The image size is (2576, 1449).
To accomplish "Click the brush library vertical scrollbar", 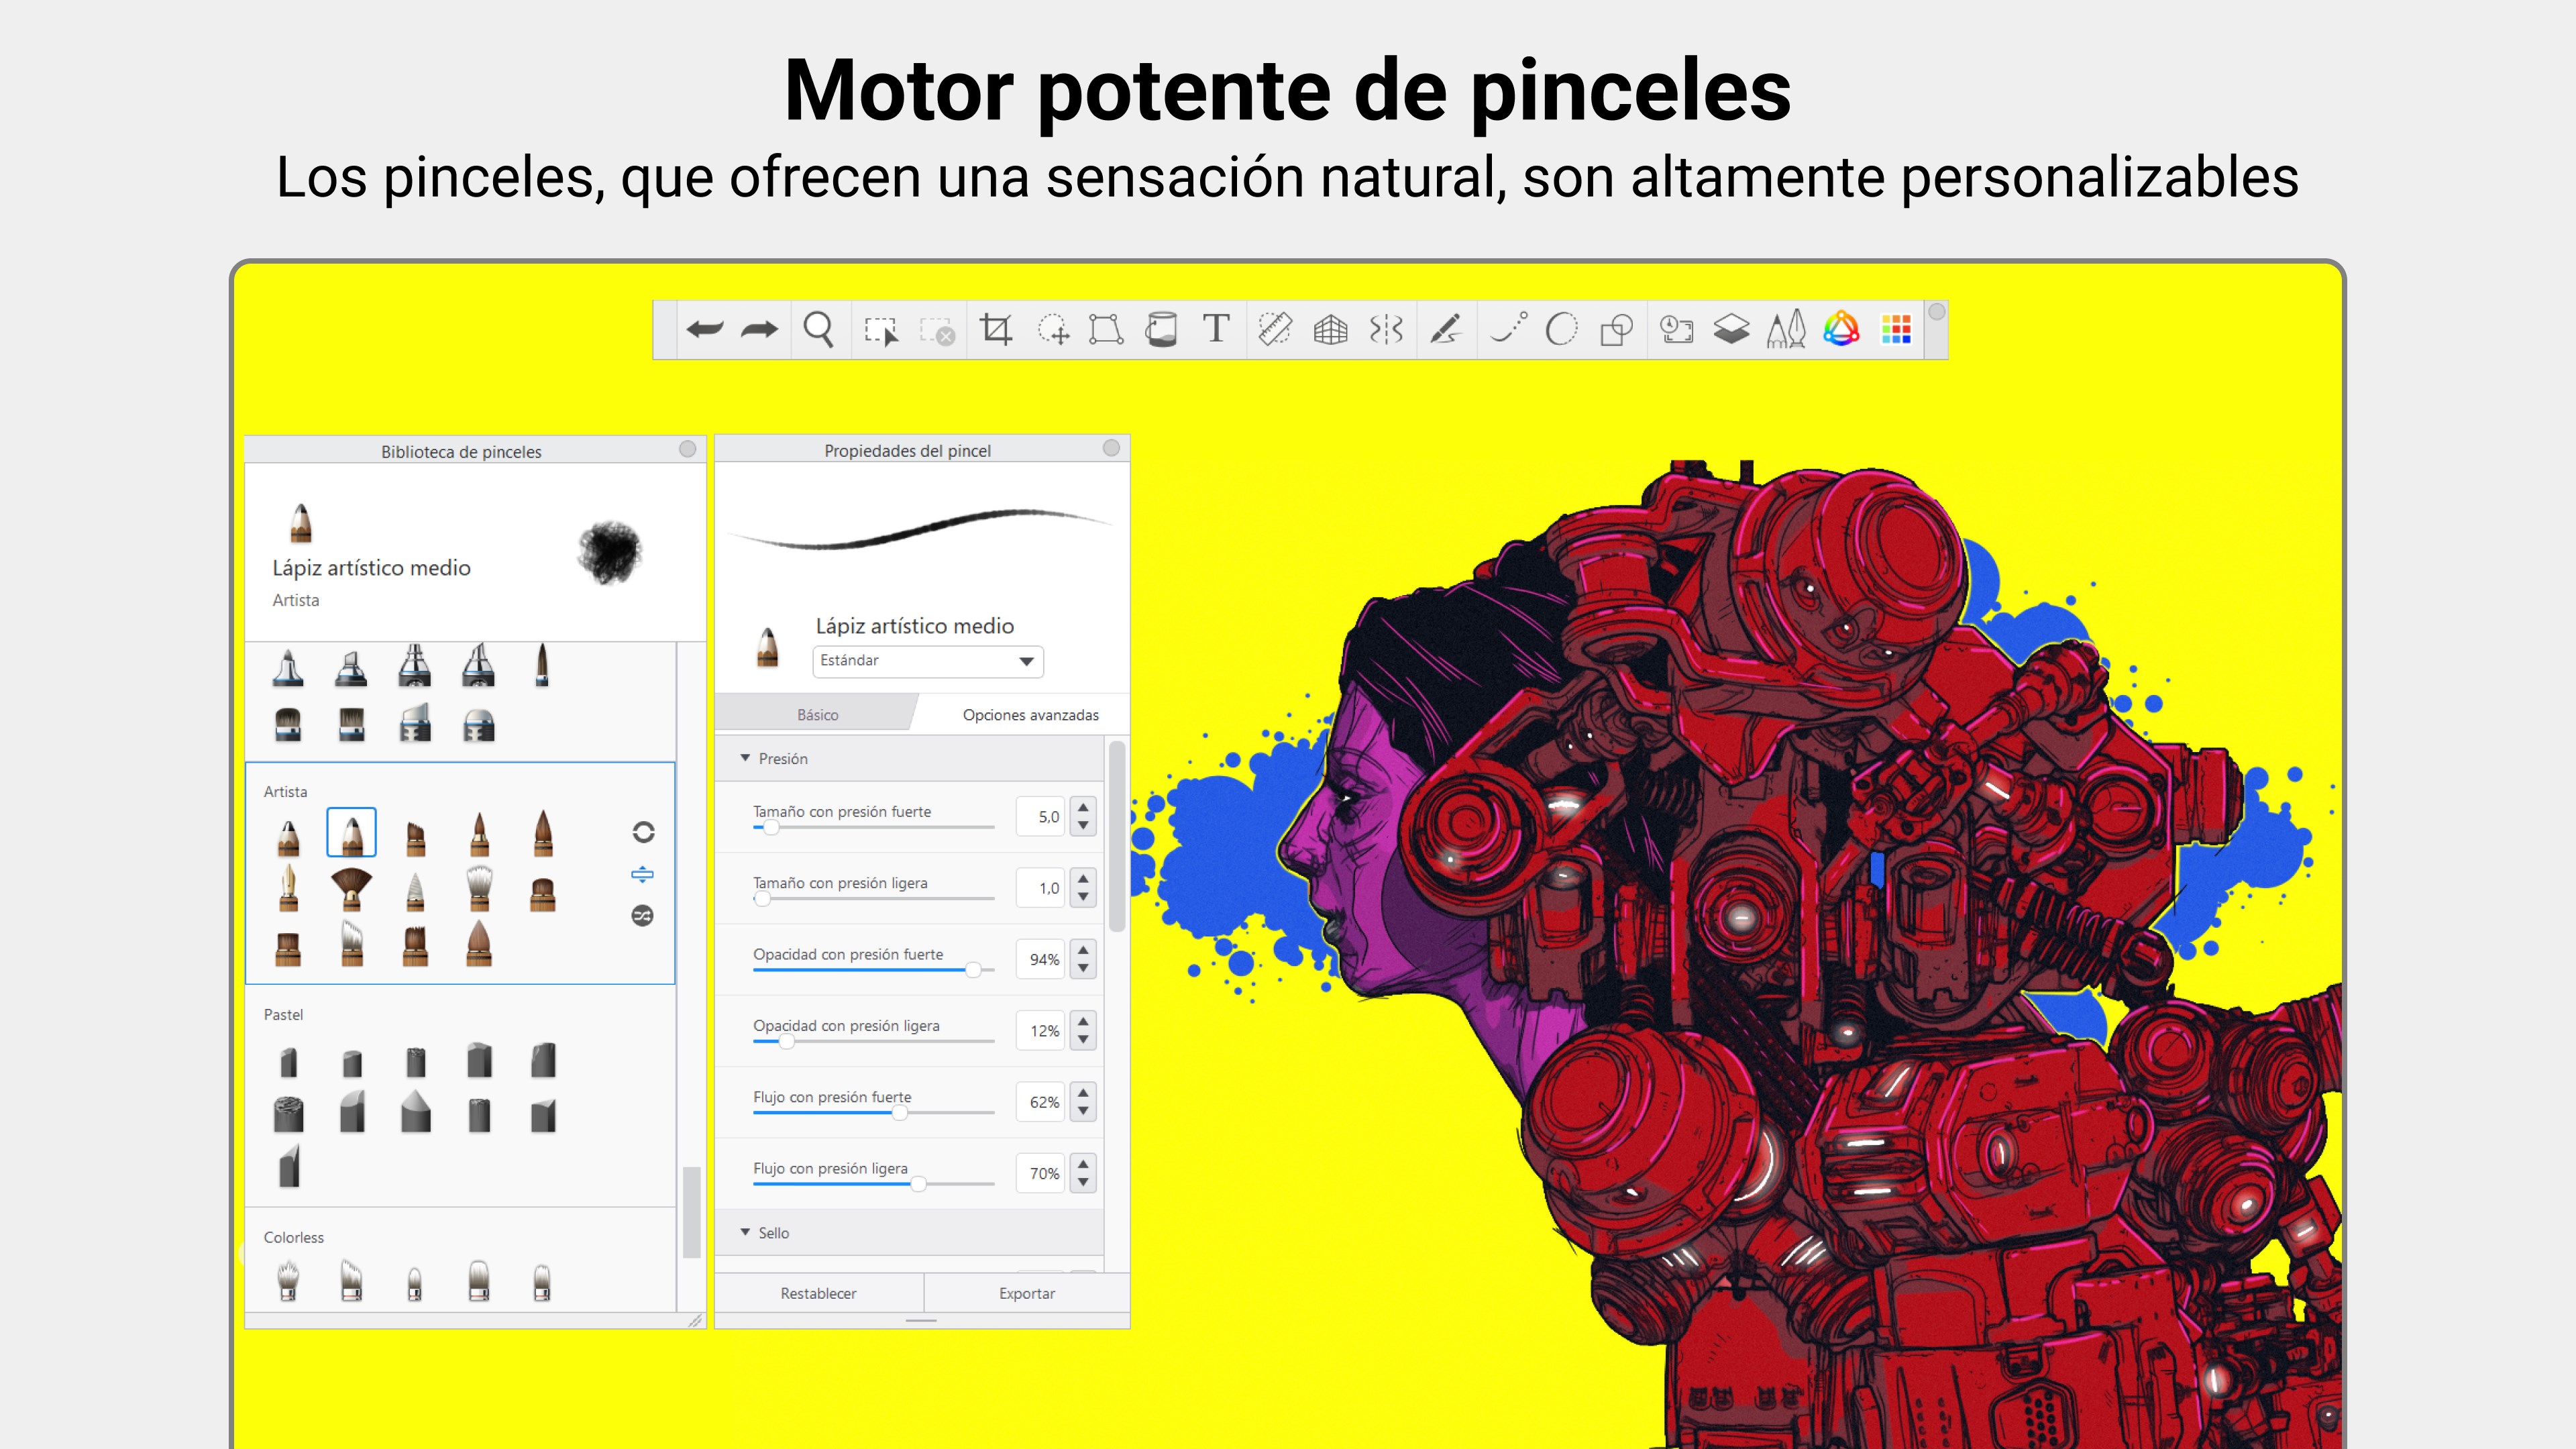I will 691,1211.
